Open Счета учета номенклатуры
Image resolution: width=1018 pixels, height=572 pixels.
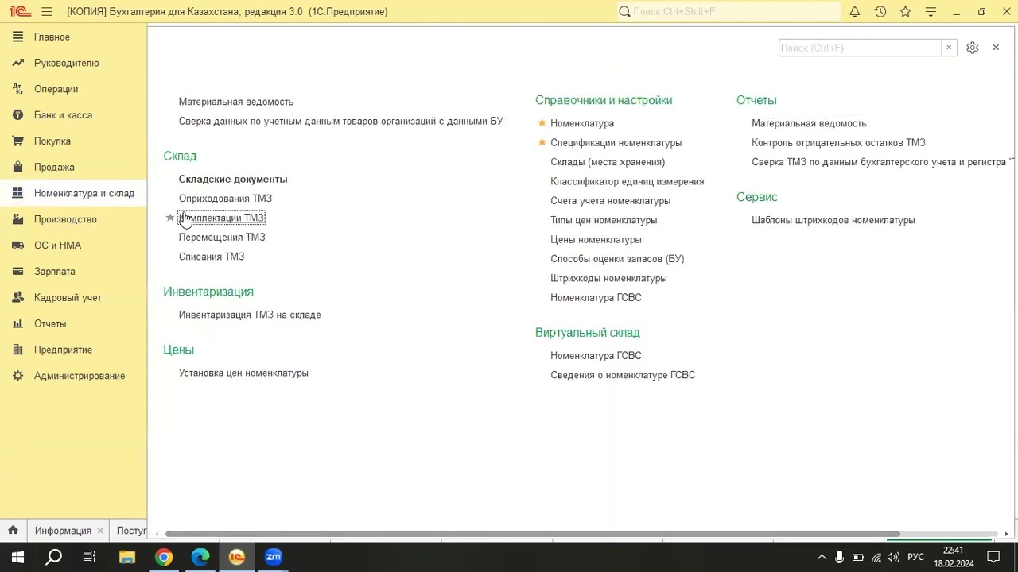point(610,201)
